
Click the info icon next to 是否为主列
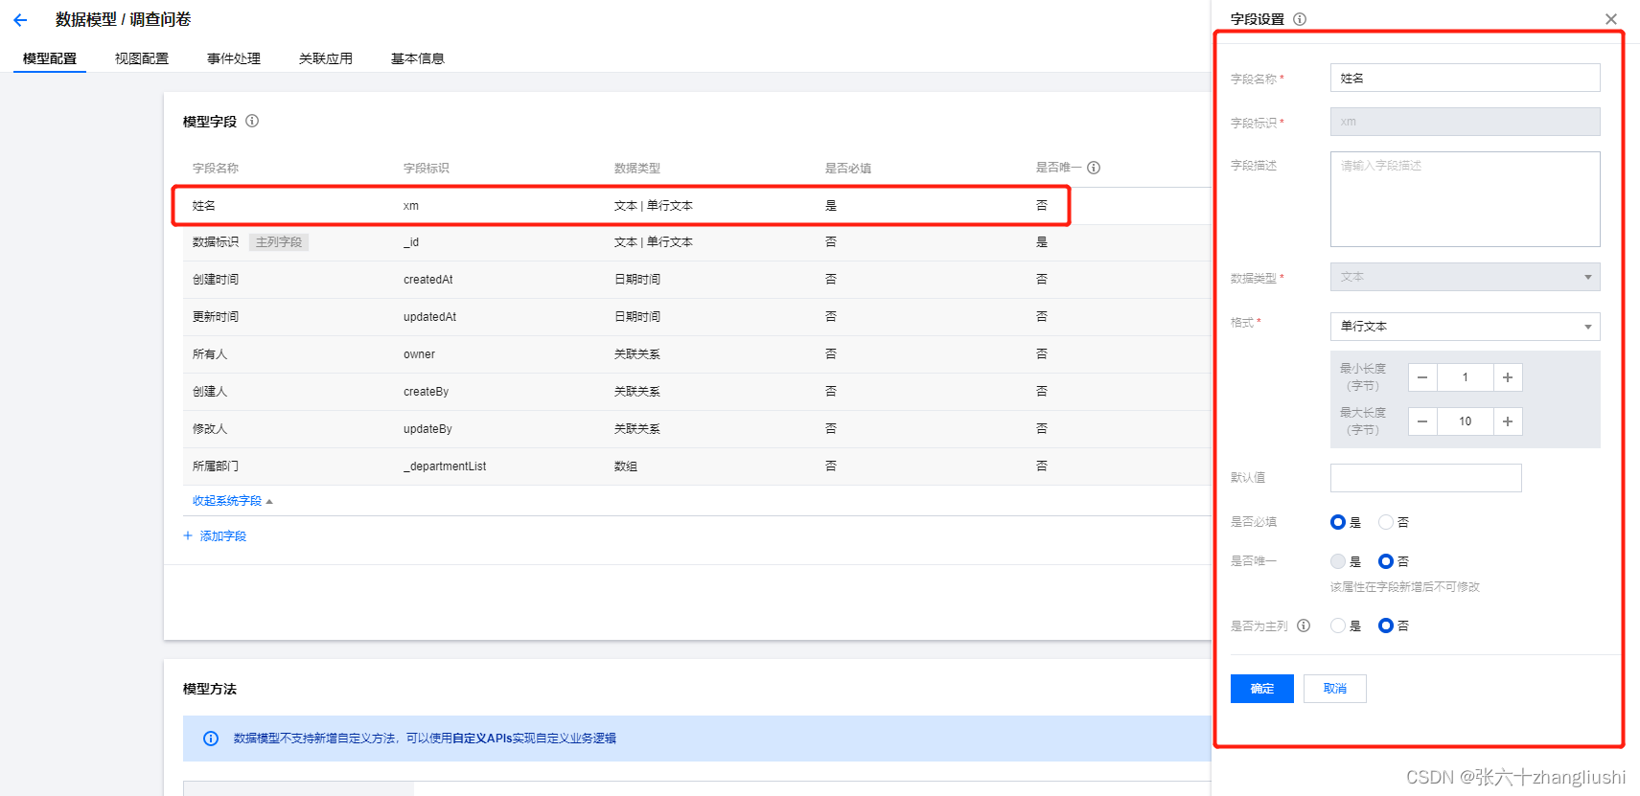pyautogui.click(x=1304, y=625)
